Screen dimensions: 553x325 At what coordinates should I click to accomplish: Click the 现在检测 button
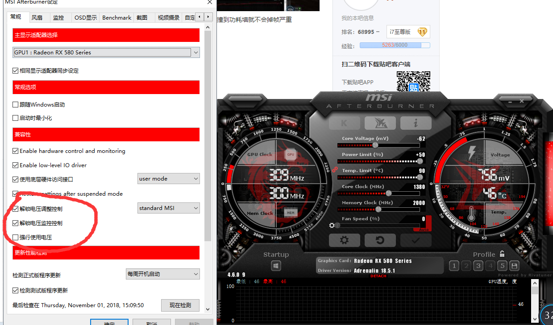coord(180,305)
